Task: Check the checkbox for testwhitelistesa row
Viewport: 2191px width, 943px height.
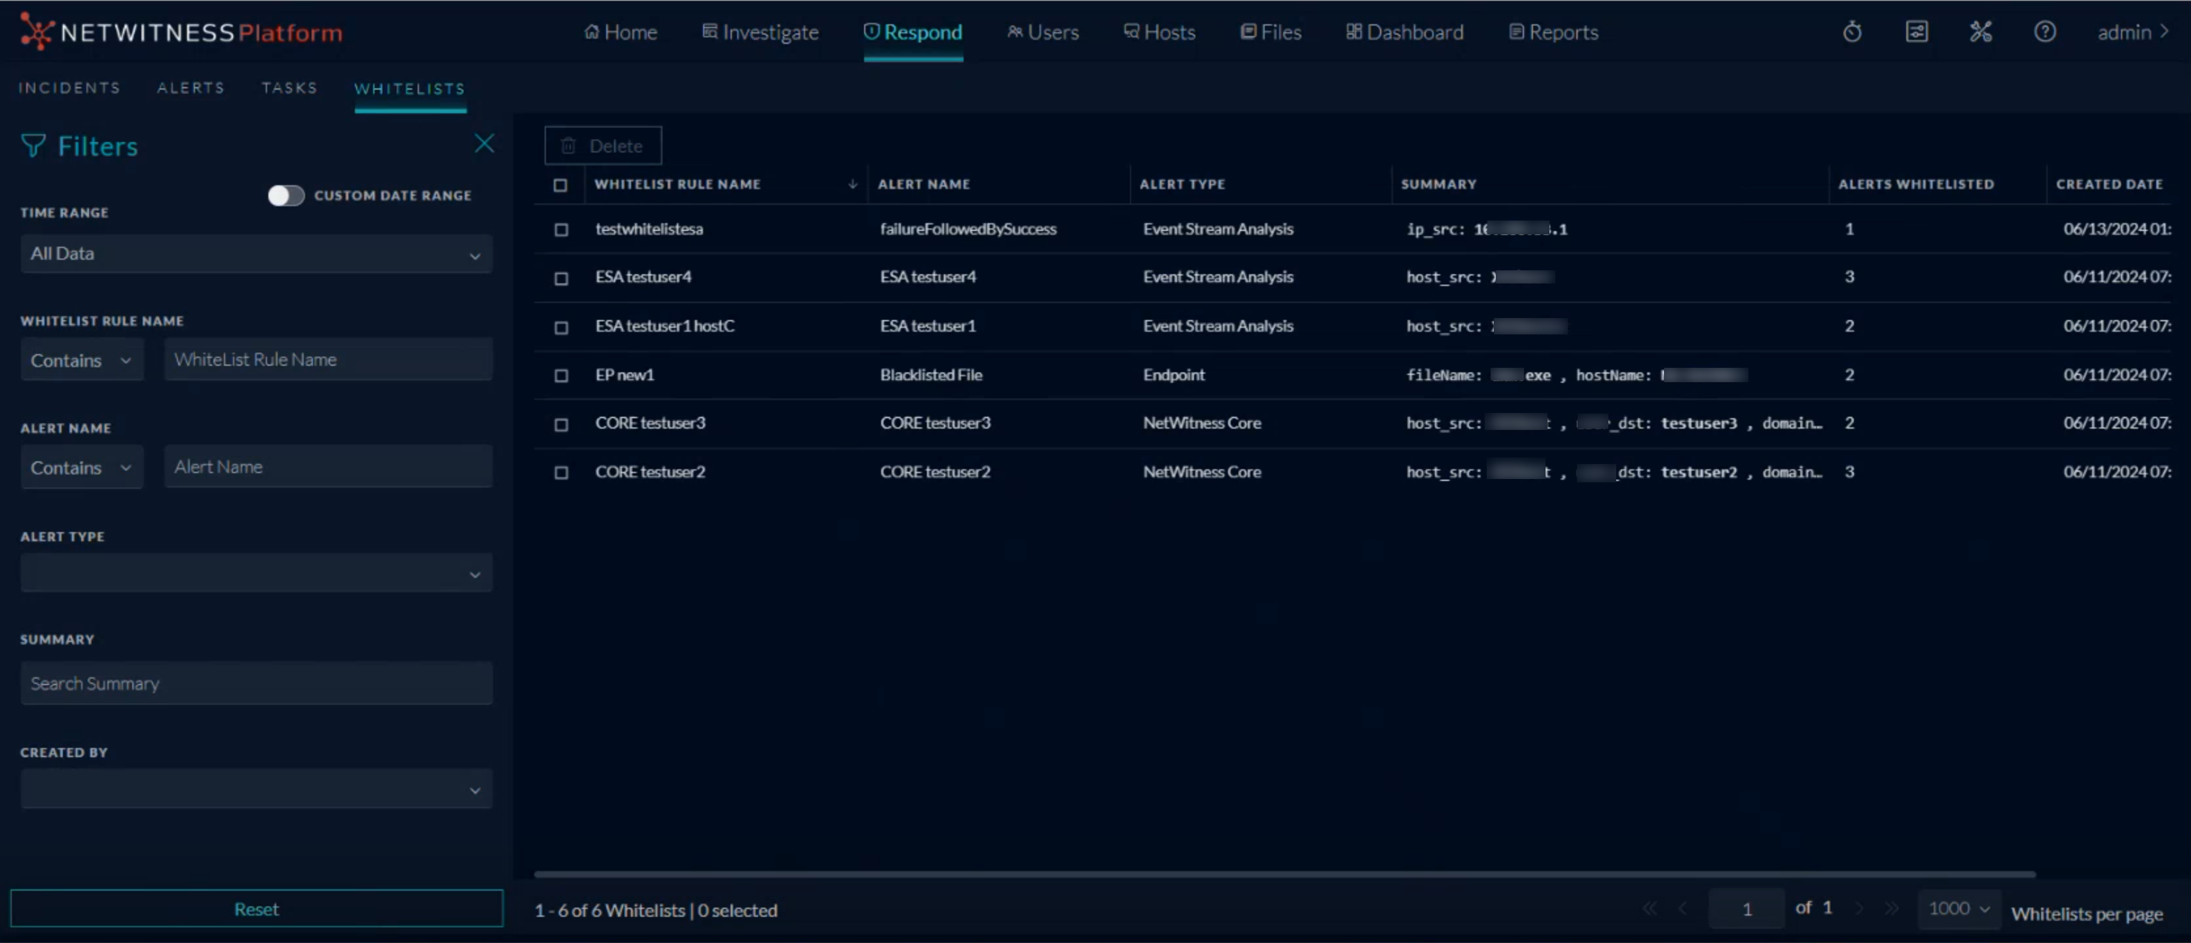Action: [x=562, y=230]
